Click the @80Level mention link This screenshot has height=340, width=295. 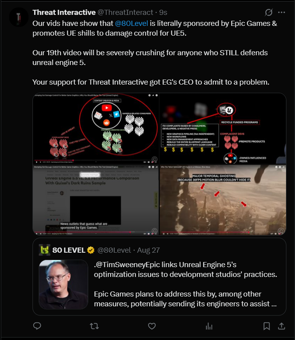point(132,23)
